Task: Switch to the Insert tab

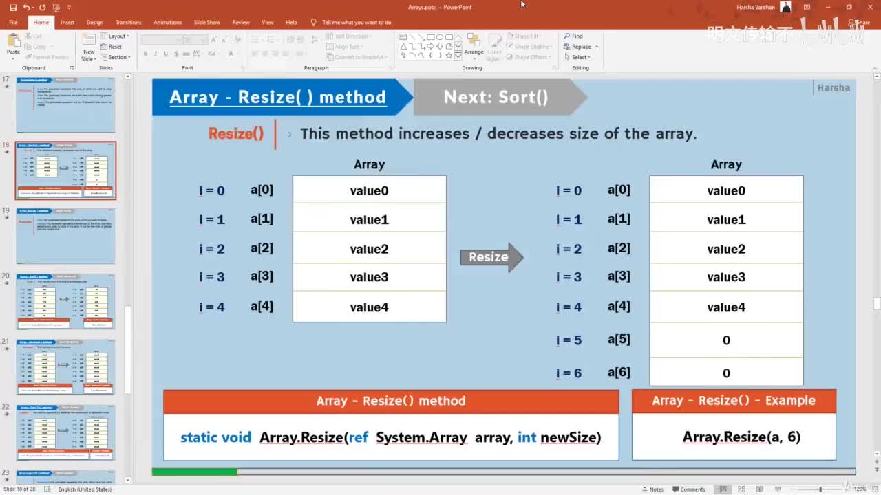Action: (67, 22)
